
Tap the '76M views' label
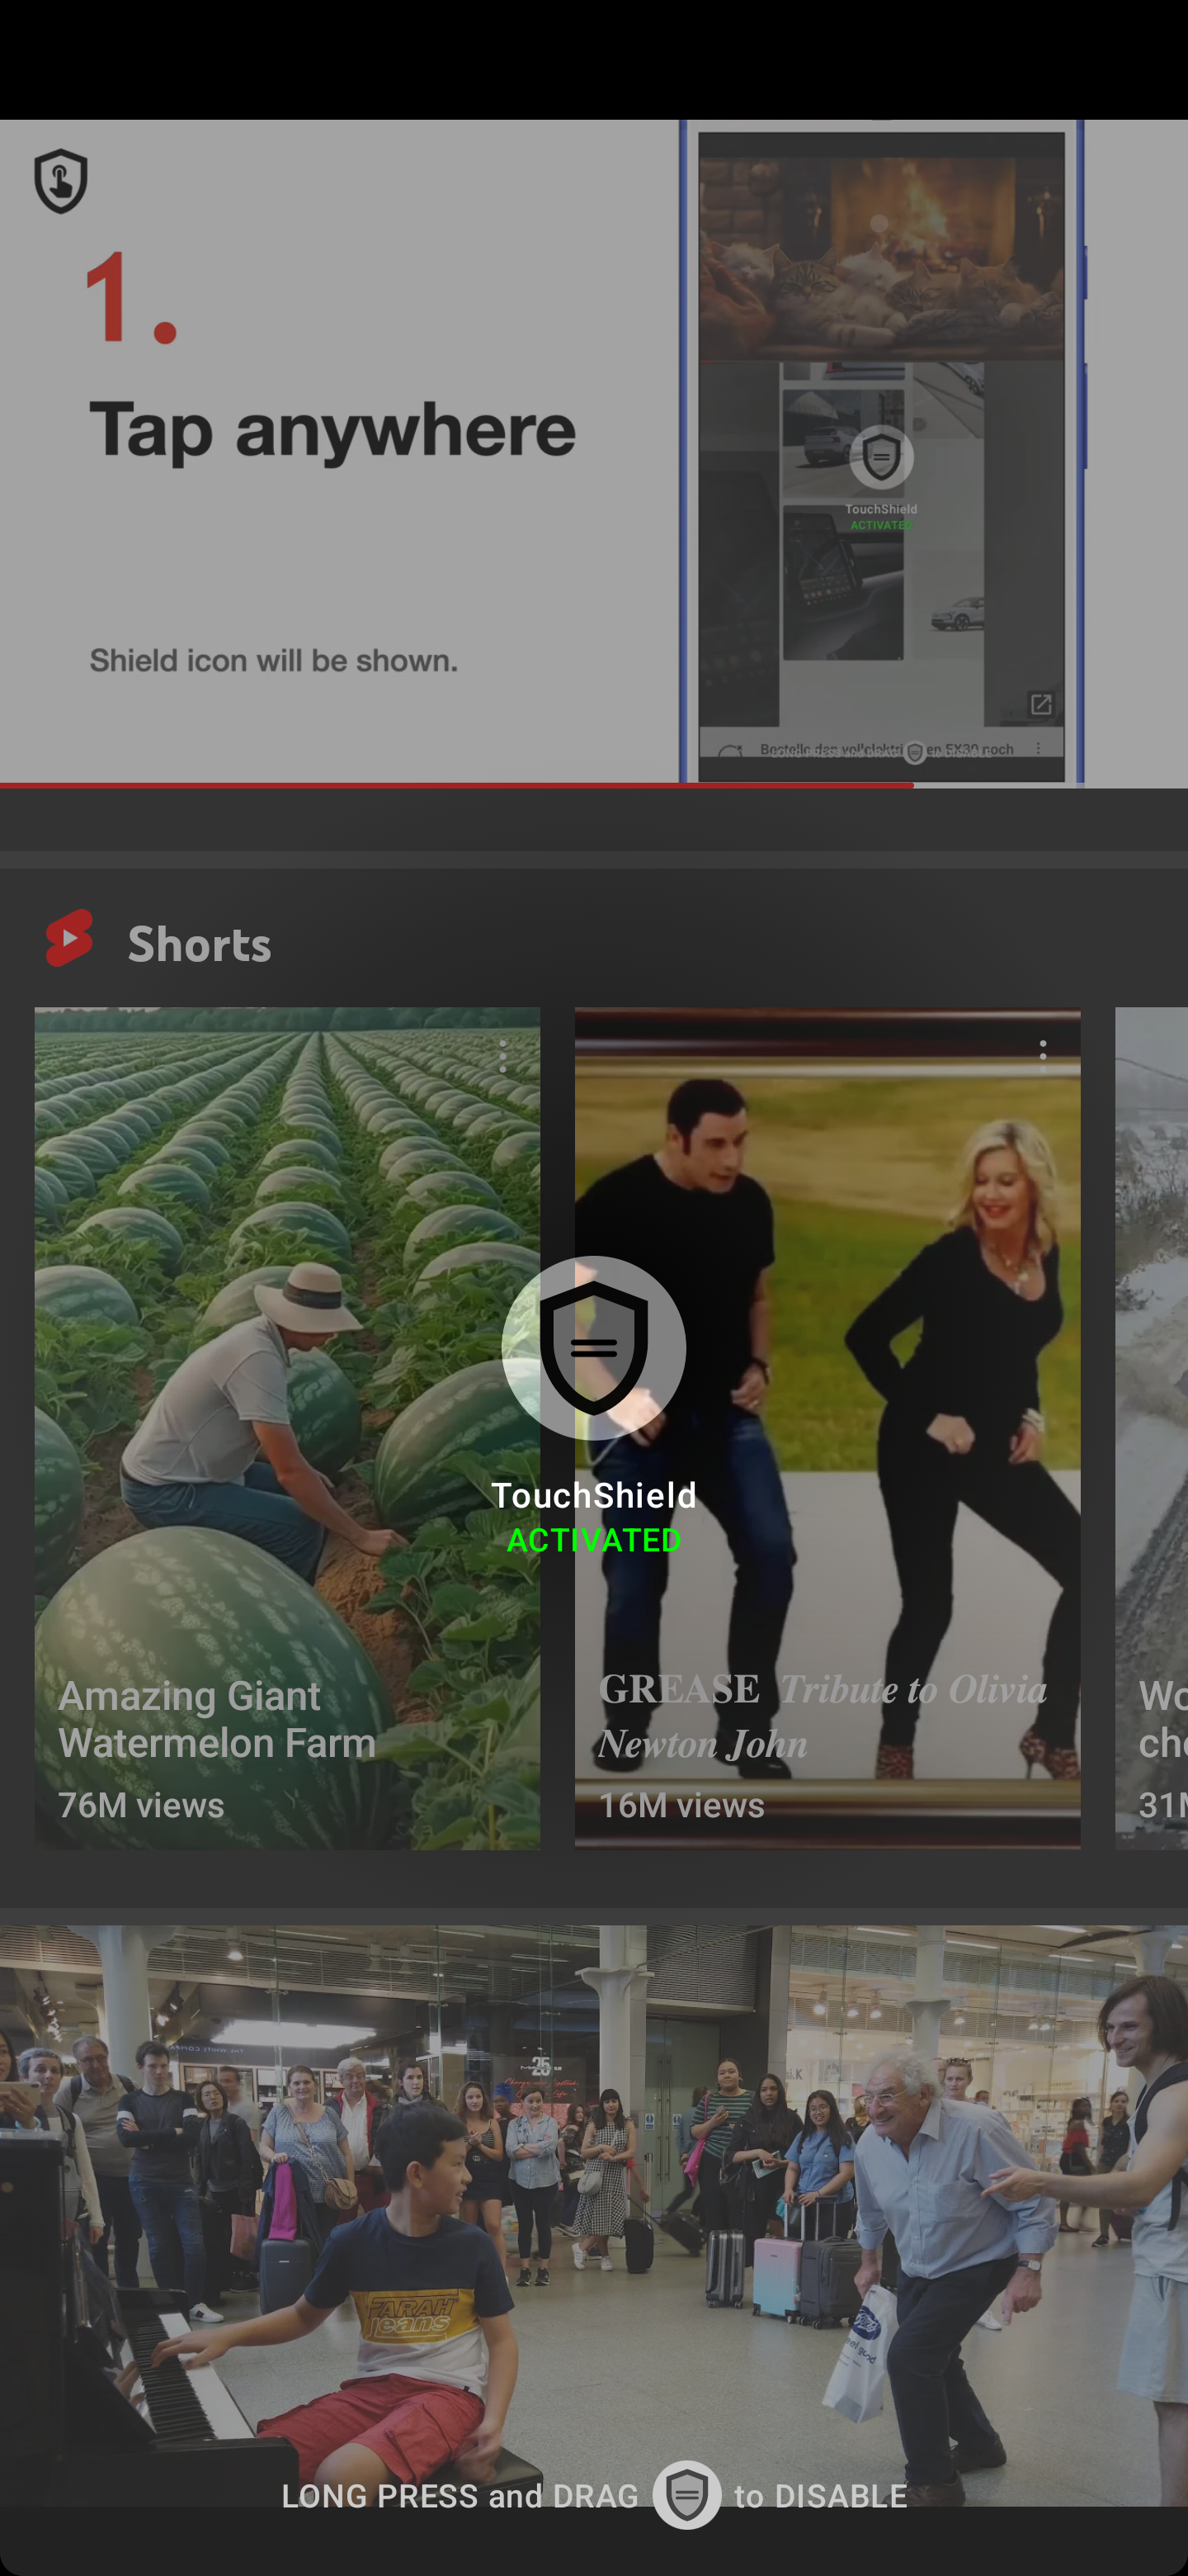pos(141,1806)
